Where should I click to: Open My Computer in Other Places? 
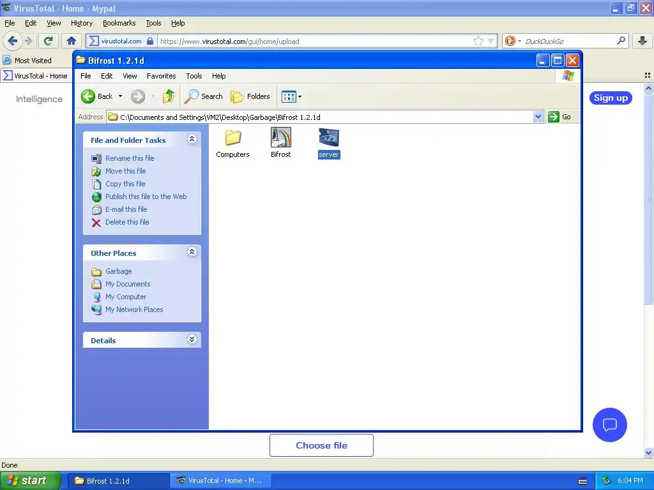[x=126, y=297]
